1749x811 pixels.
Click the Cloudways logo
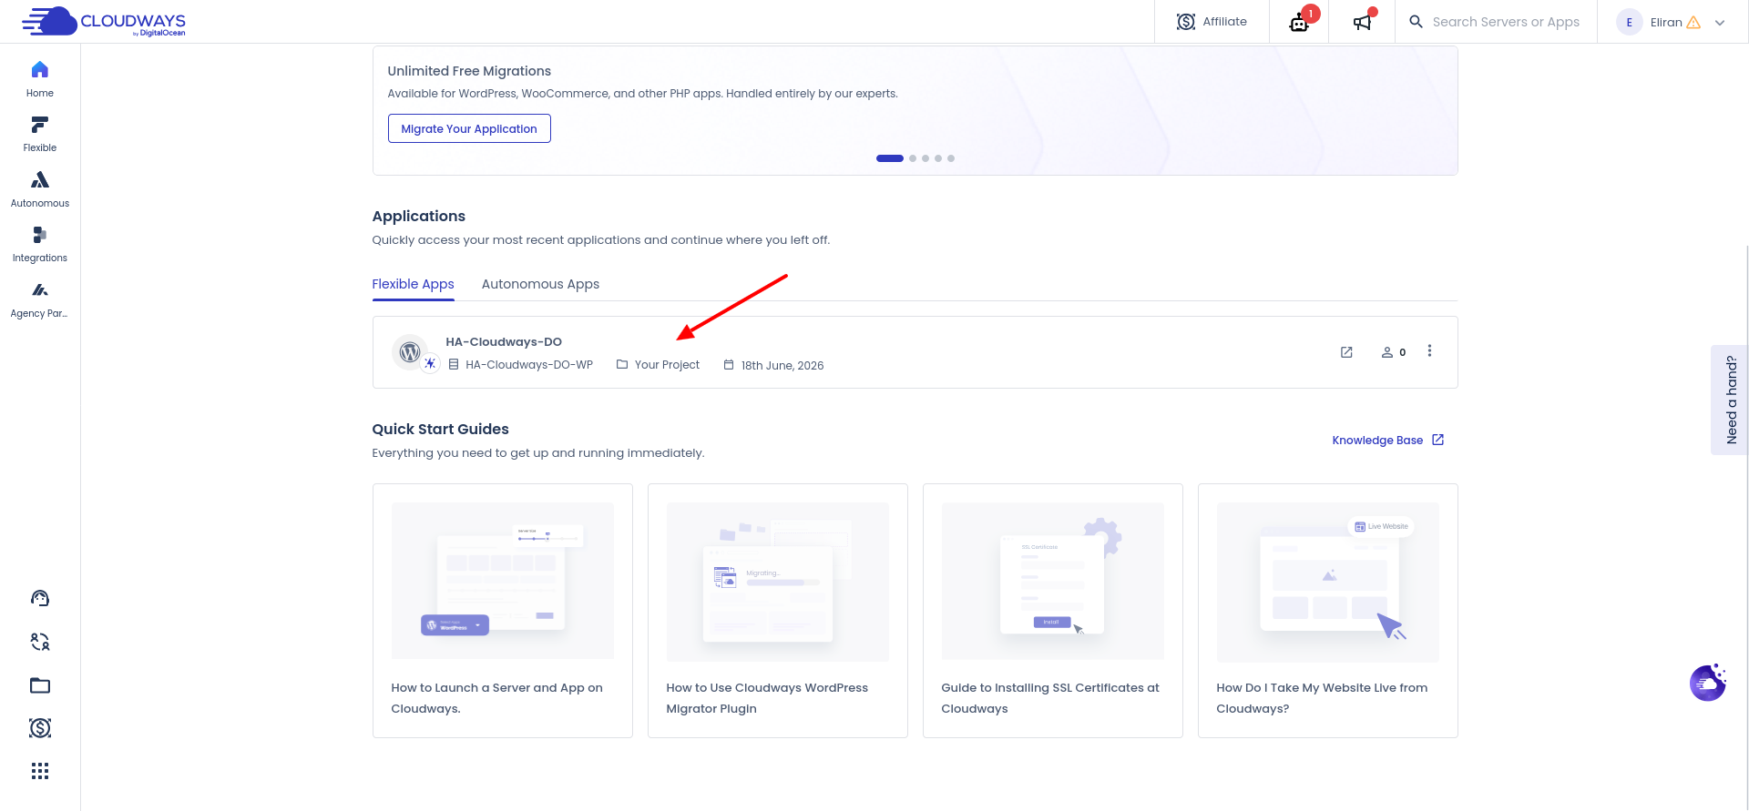coord(104,21)
